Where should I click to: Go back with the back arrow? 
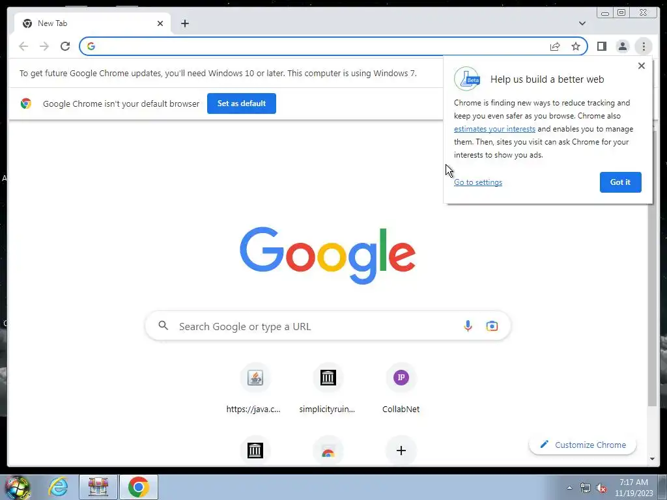[x=23, y=46]
